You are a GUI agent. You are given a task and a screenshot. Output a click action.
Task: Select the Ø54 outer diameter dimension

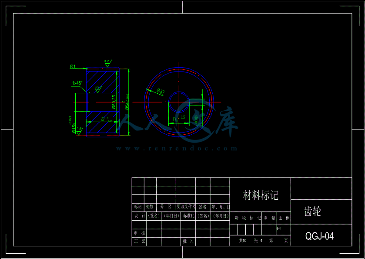[127, 102]
